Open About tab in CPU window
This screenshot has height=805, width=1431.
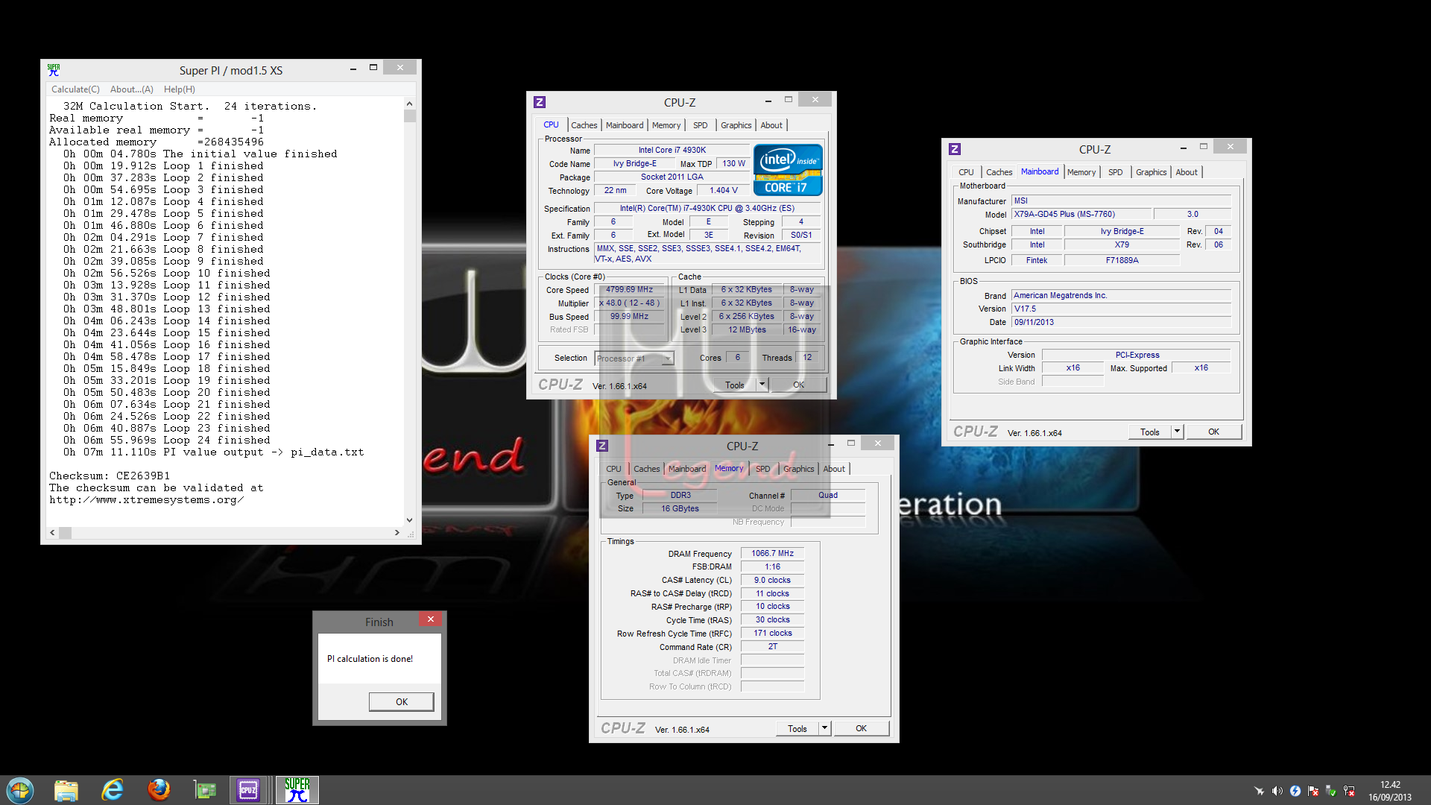pyautogui.click(x=771, y=125)
